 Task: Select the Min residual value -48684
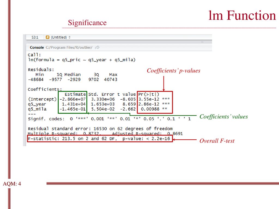click(x=36, y=79)
